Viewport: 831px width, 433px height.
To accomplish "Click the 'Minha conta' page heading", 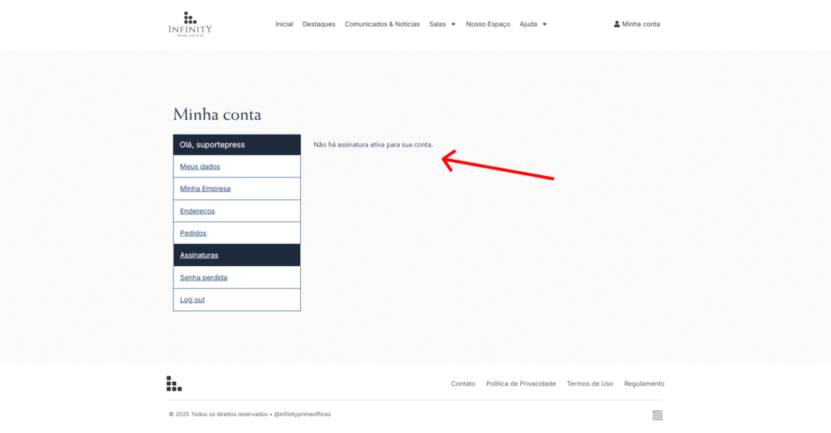I will [x=217, y=114].
